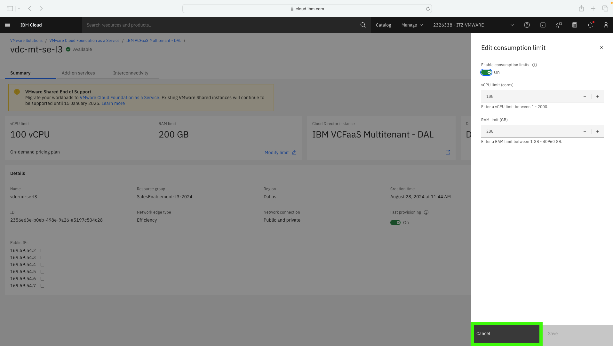Click Safari sidebar toggle icon
The height and width of the screenshot is (346, 613).
[x=10, y=9]
